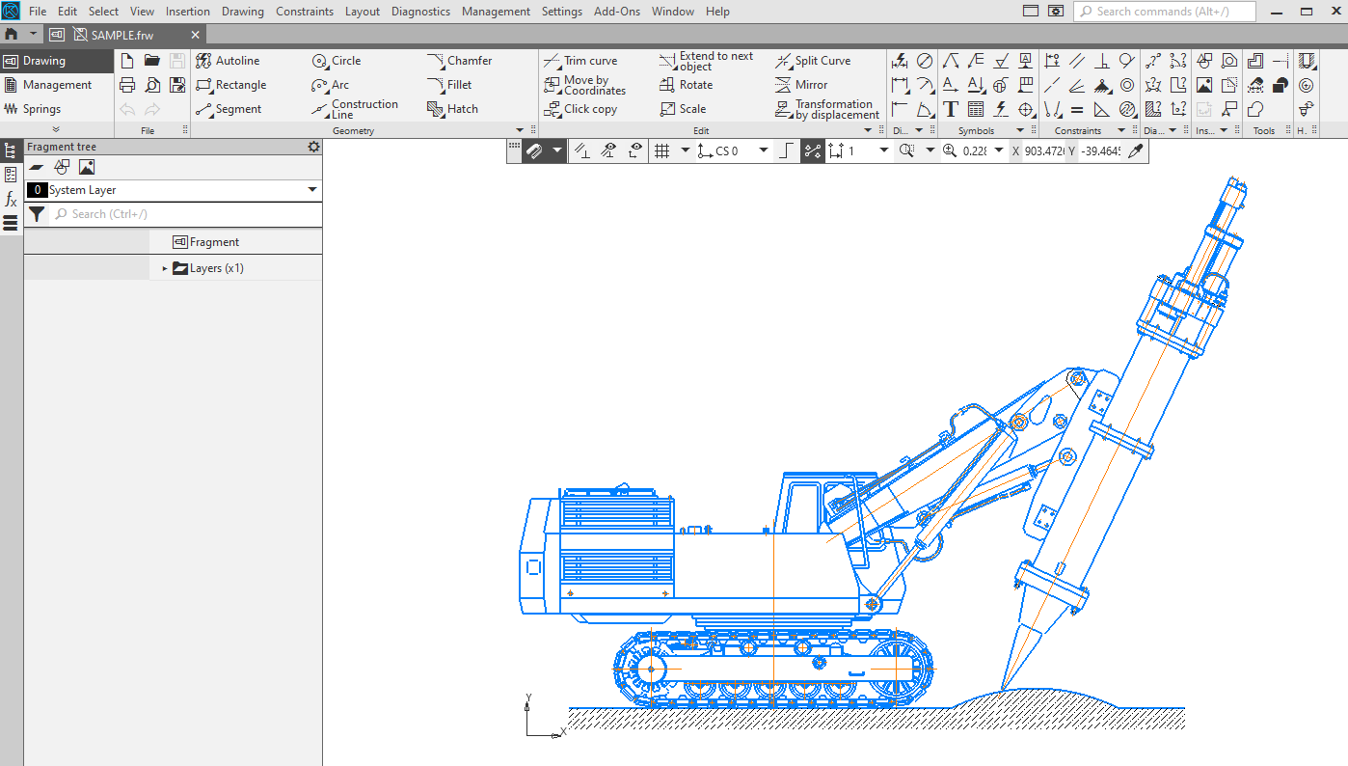
Task: Click the filter funnel icon
Action: (x=37, y=214)
